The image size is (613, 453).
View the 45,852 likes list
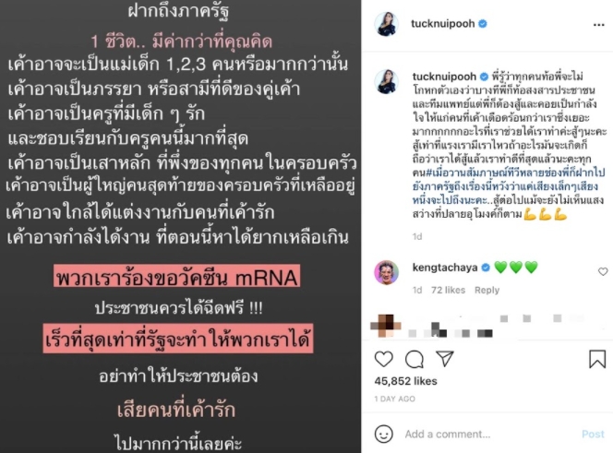tap(405, 381)
